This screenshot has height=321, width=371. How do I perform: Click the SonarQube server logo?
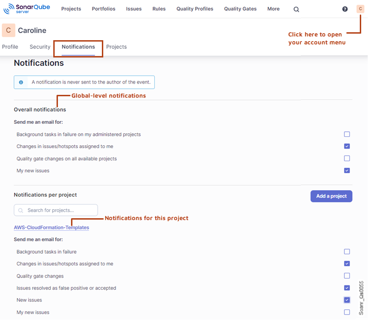(27, 9)
